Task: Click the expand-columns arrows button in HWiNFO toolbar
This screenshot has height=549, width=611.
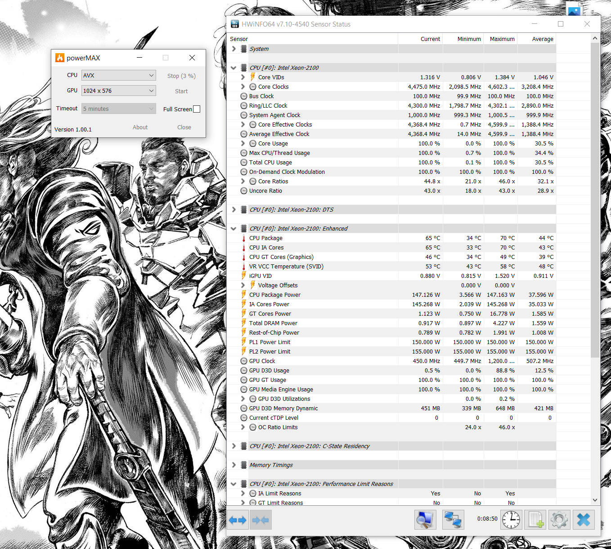Action: (x=238, y=520)
